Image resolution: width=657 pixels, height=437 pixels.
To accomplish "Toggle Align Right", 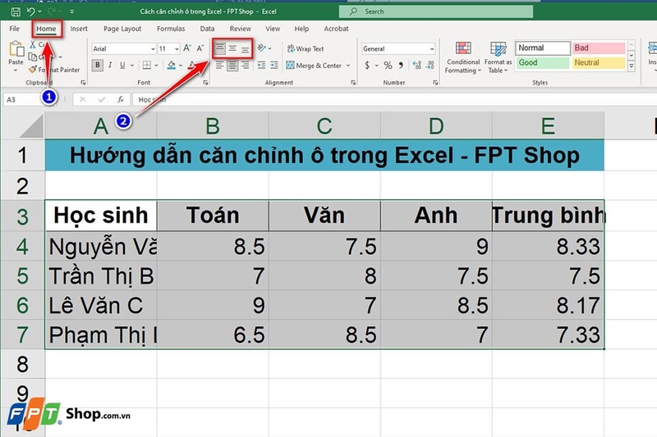I will [x=245, y=66].
